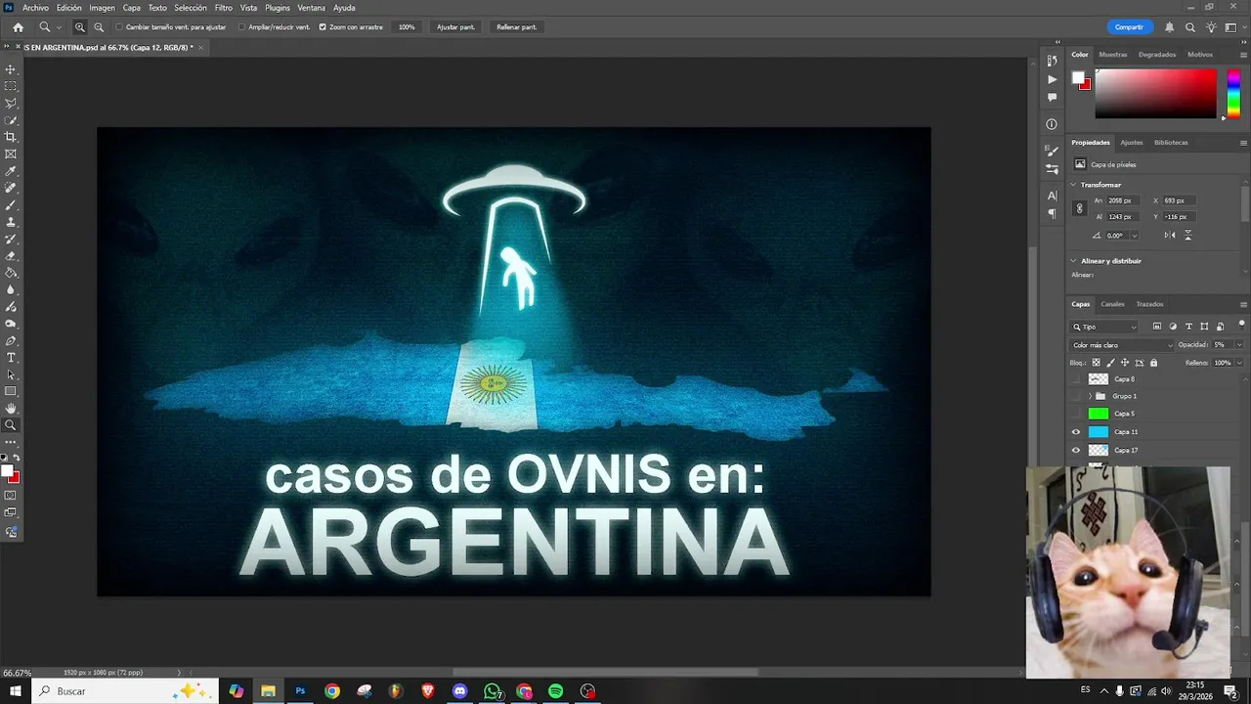Click the 'Rellenar pant.' button
1251x704 pixels.
click(x=516, y=27)
